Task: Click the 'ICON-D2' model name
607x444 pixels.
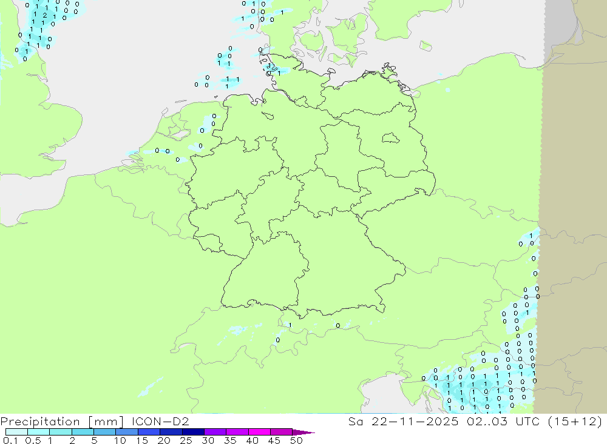Action: [x=160, y=421]
